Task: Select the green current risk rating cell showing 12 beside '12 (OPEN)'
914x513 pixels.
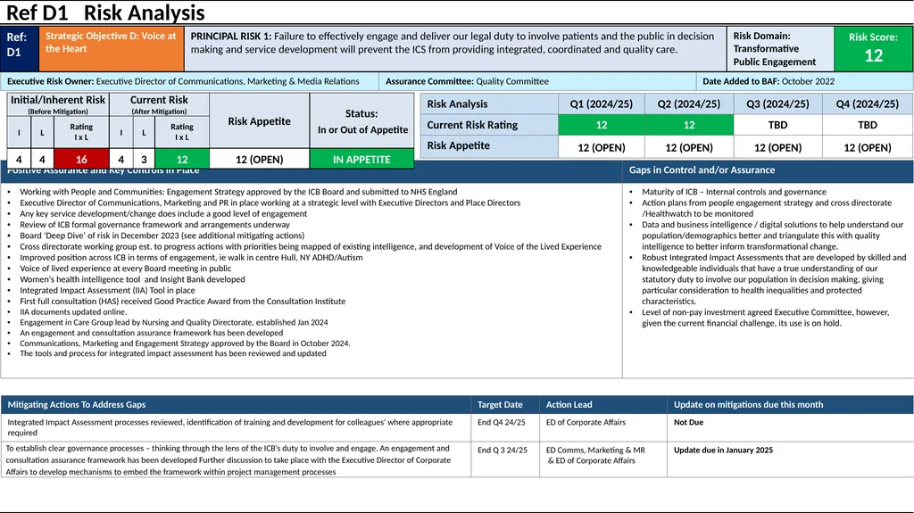Action: [x=182, y=159]
